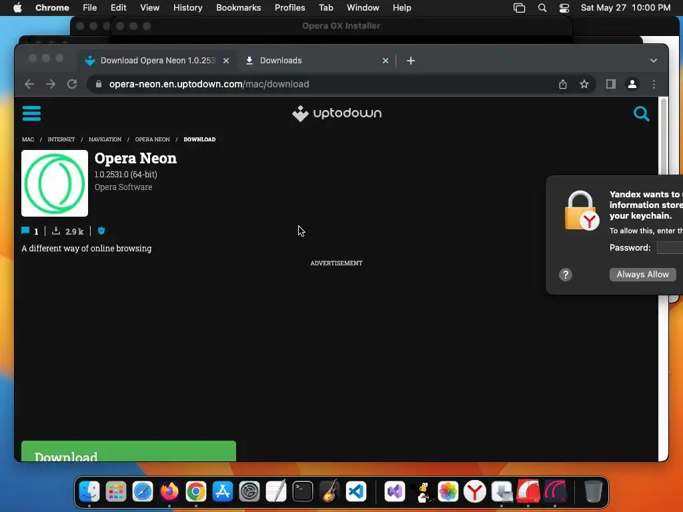683x512 pixels.
Task: Open the Uptodown hamburger menu
Action: point(31,113)
